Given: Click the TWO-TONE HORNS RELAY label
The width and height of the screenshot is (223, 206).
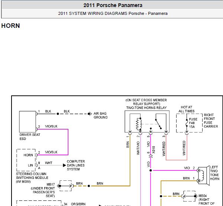Looking at the screenshot, I should click(x=146, y=108).
